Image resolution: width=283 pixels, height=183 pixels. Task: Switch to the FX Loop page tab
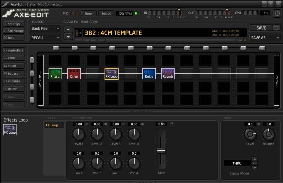tap(54, 125)
